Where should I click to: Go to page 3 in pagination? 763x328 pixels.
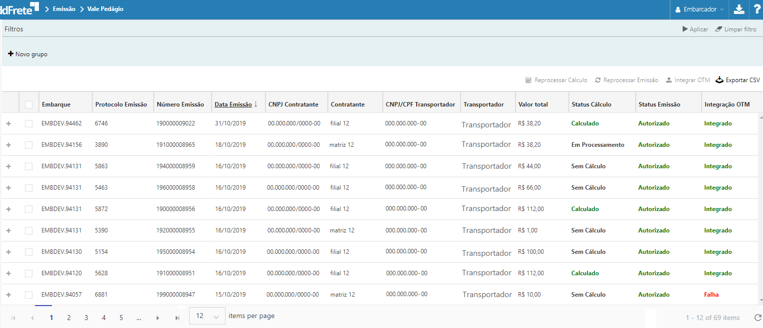[86, 318]
